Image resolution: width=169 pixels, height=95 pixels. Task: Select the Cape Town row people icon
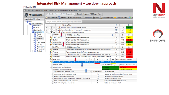point(51,38)
